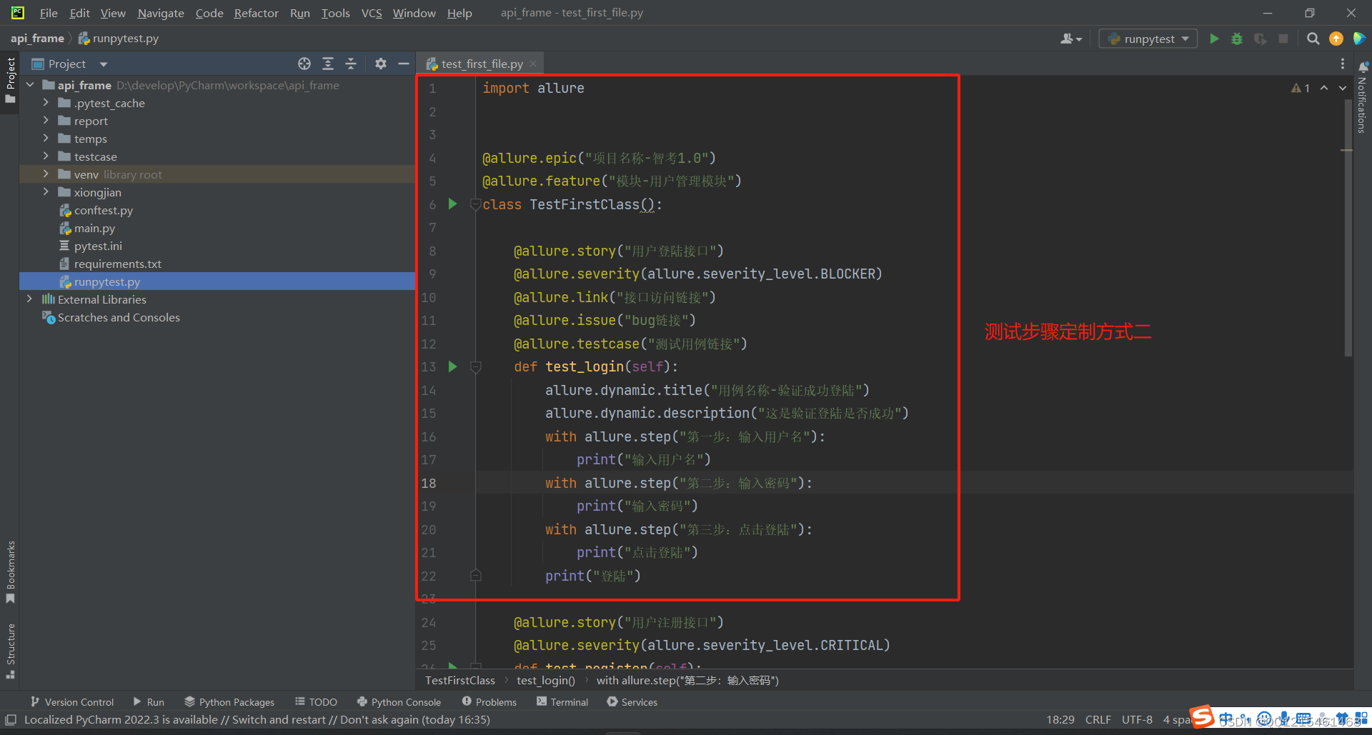The image size is (1372, 735).
Task: Run test_login from gutter arrow
Action: click(452, 366)
